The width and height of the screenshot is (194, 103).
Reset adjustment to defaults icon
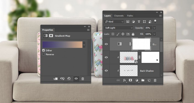(x=69, y=79)
